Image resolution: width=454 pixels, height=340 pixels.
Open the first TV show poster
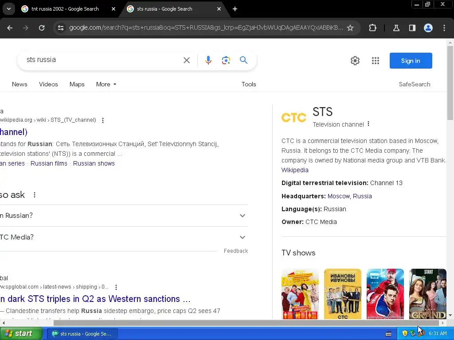click(300, 294)
